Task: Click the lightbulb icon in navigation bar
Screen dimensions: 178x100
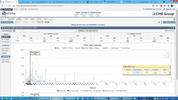Action: pyautogui.click(x=5, y=19)
